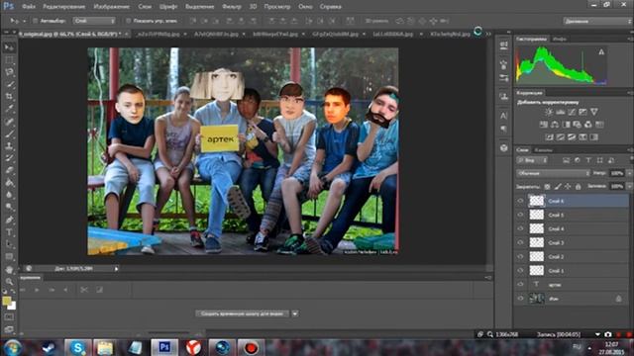Toggle Show Transform Controls checkbox

[x=128, y=21]
